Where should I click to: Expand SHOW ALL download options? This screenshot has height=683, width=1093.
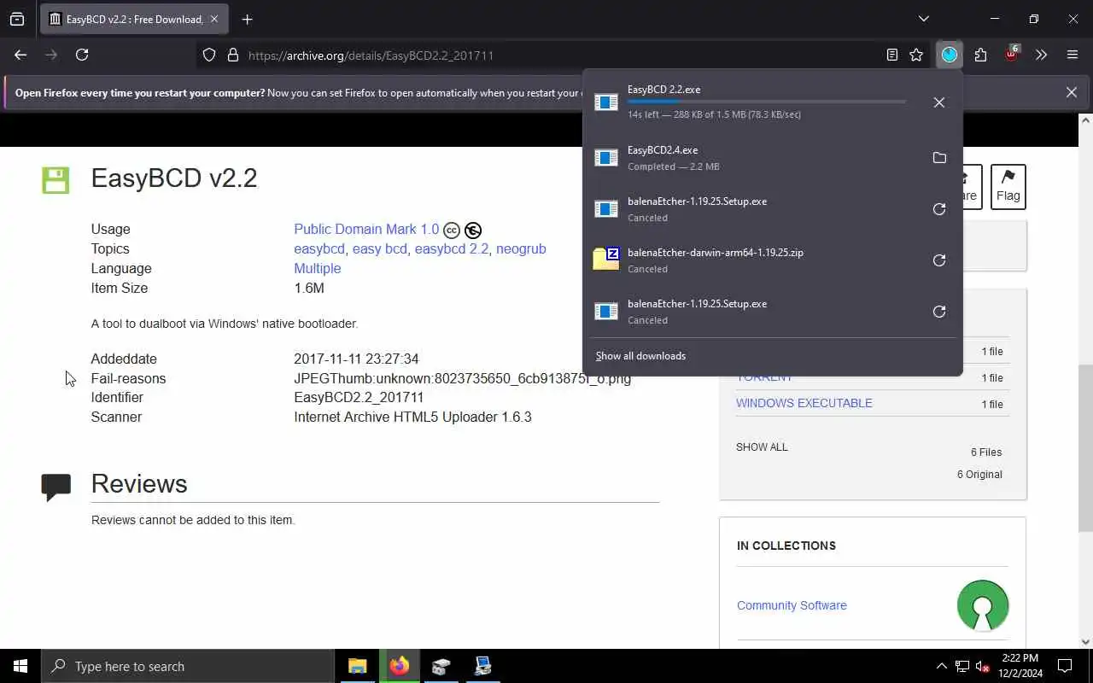[762, 447]
